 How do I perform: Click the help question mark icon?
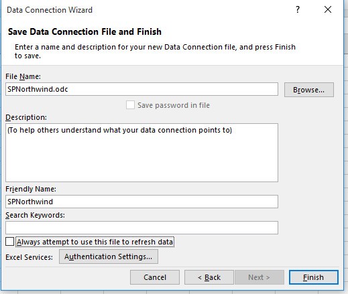298,9
